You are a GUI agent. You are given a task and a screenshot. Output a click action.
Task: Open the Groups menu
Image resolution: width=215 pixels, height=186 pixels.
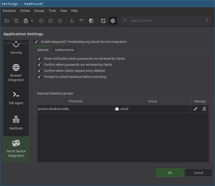pyautogui.click(x=39, y=11)
